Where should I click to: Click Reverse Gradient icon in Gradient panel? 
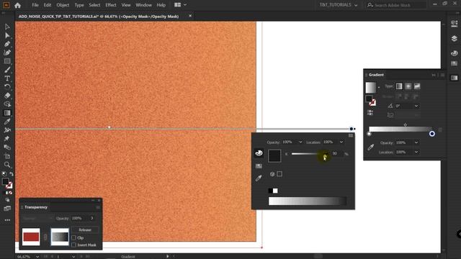[370, 112]
